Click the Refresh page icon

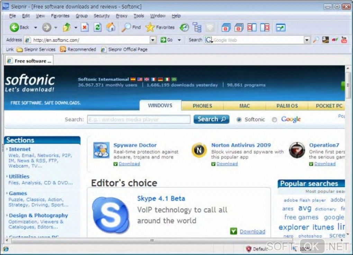[x=98, y=27]
